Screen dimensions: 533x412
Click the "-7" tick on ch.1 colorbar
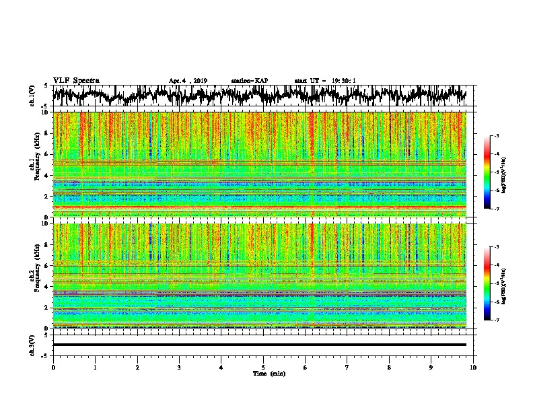tap(496, 209)
